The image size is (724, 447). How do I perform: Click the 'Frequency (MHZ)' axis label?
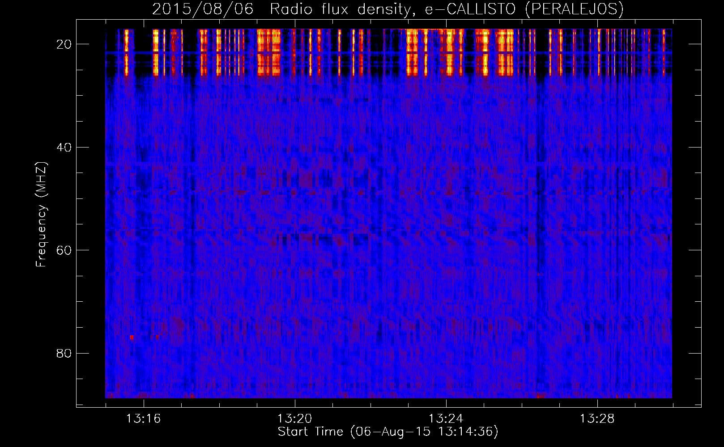41,215
